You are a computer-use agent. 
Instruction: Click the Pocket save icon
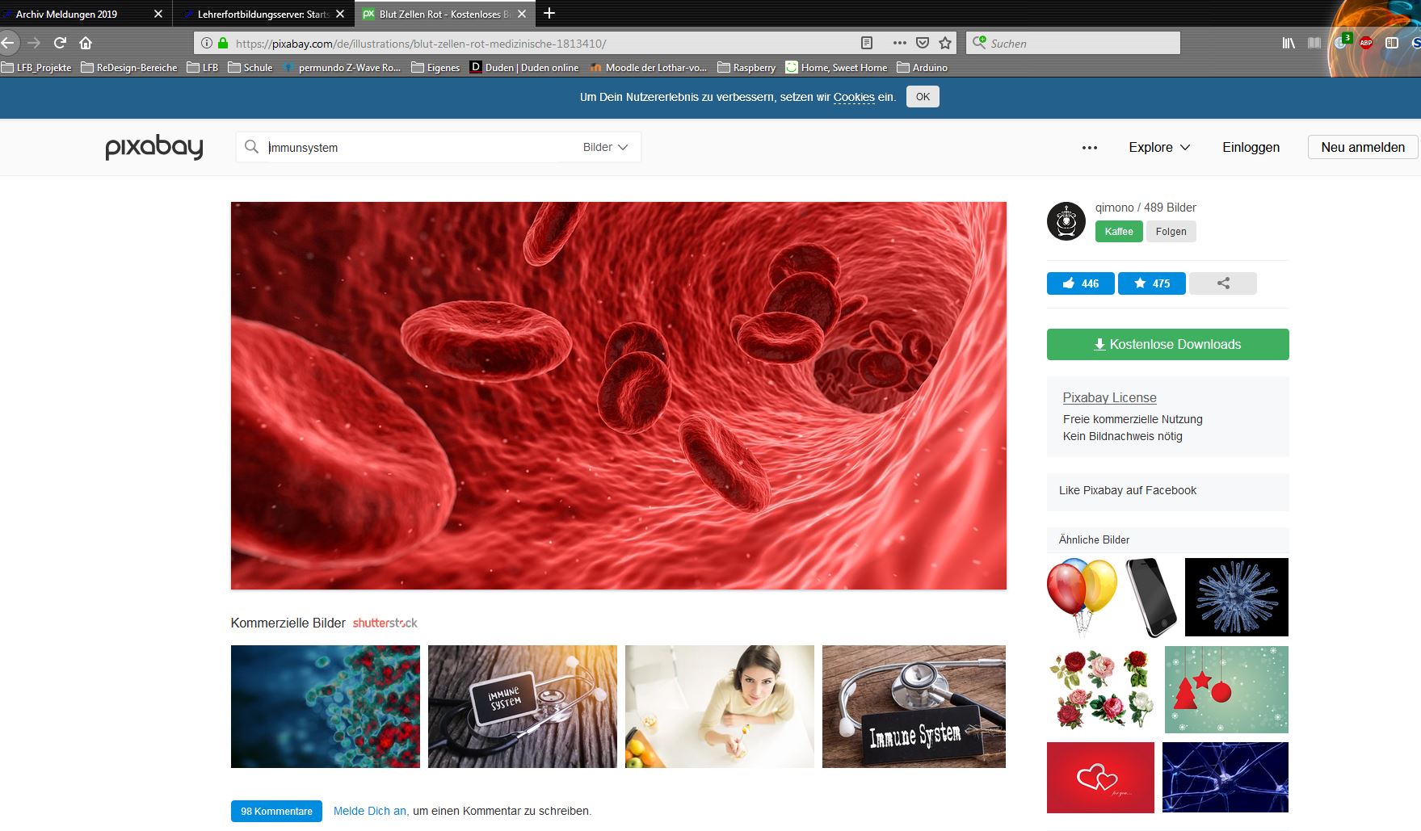tap(923, 43)
